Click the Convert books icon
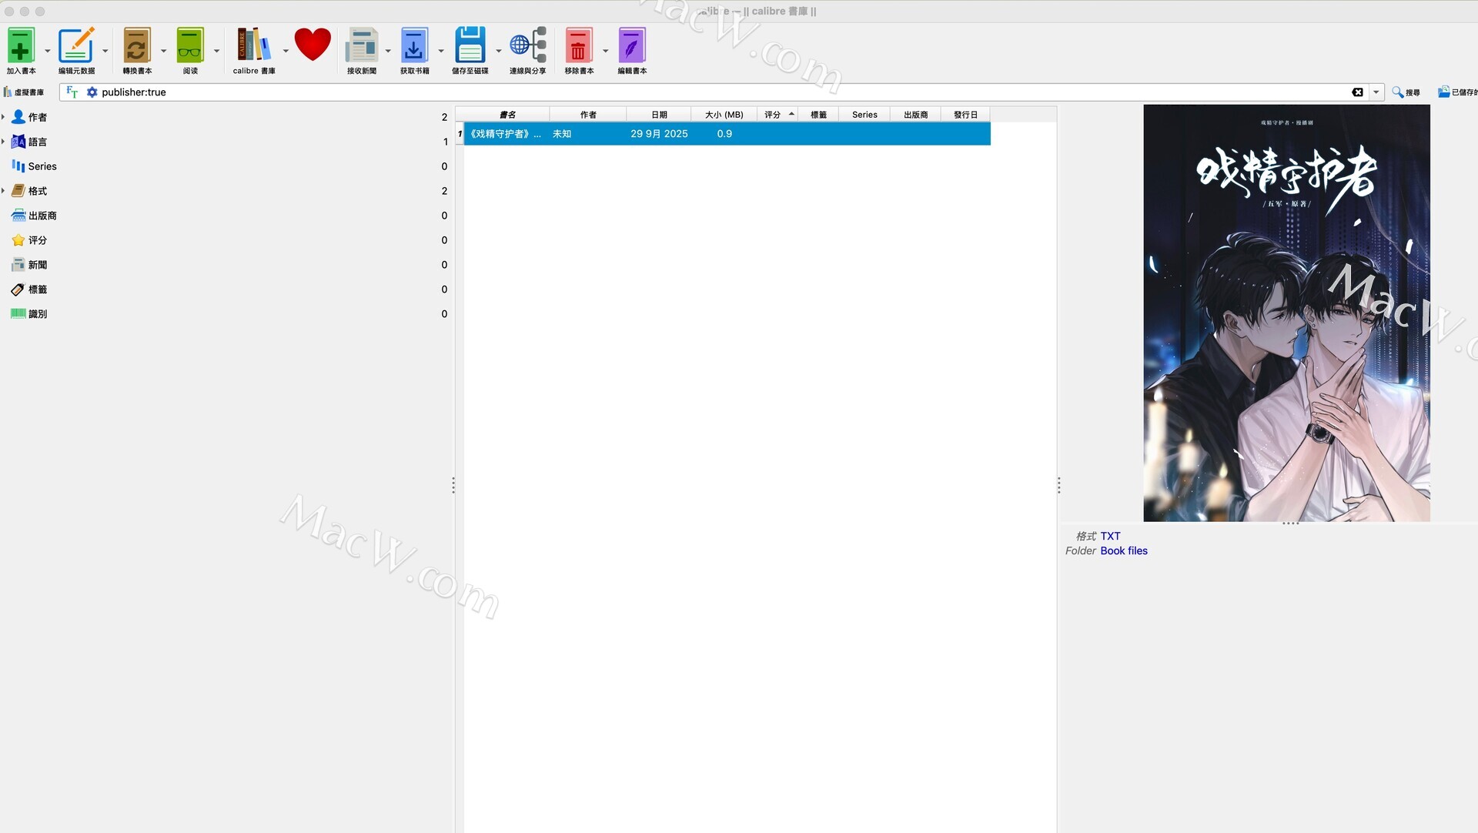The width and height of the screenshot is (1478, 833). 136,46
